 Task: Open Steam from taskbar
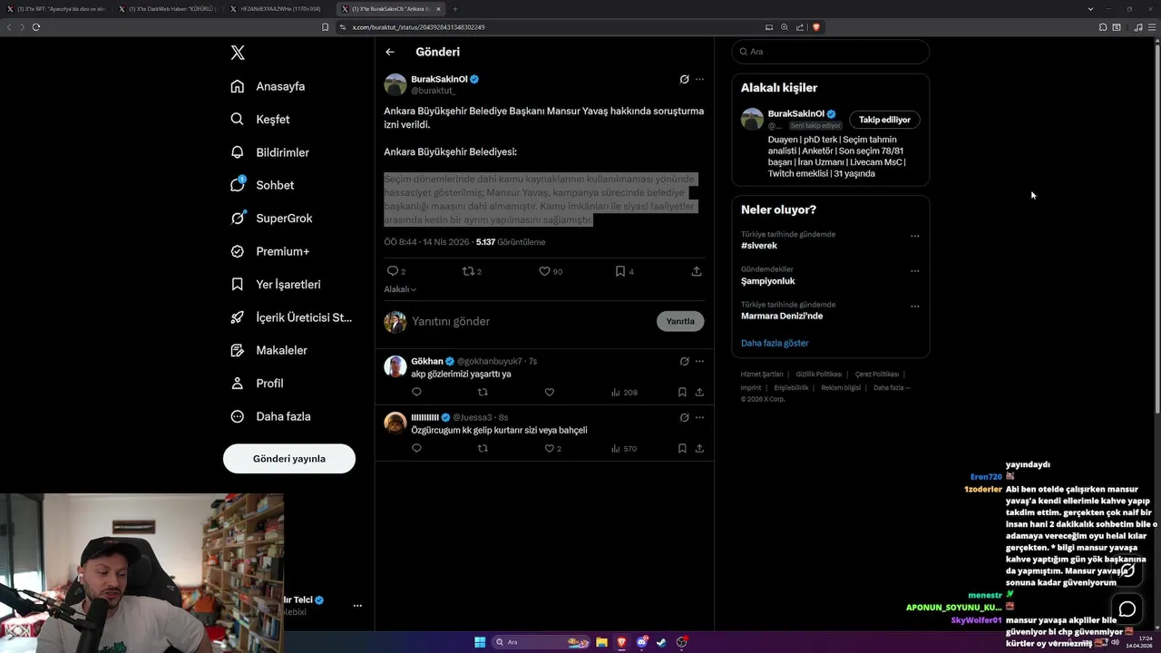point(661,642)
